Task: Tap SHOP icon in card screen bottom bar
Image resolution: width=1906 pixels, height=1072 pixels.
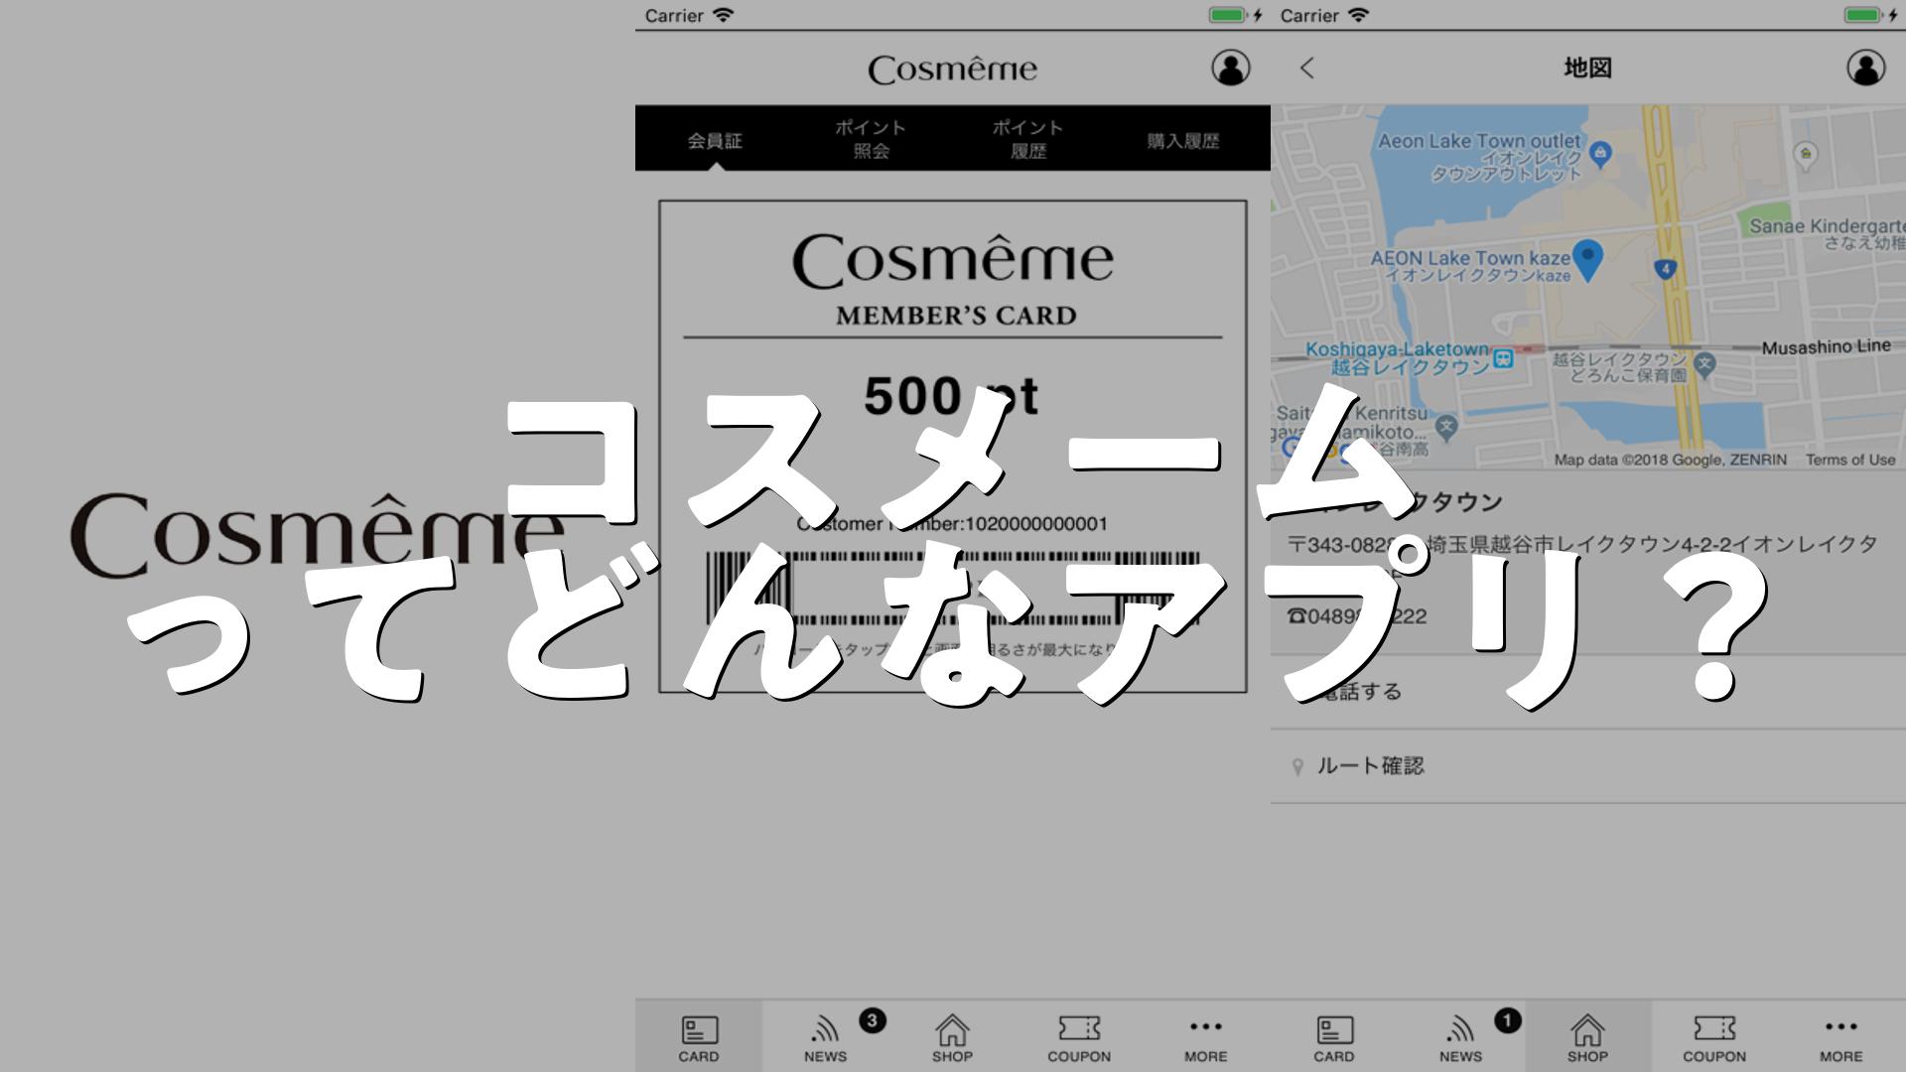Action: pyautogui.click(x=952, y=1038)
